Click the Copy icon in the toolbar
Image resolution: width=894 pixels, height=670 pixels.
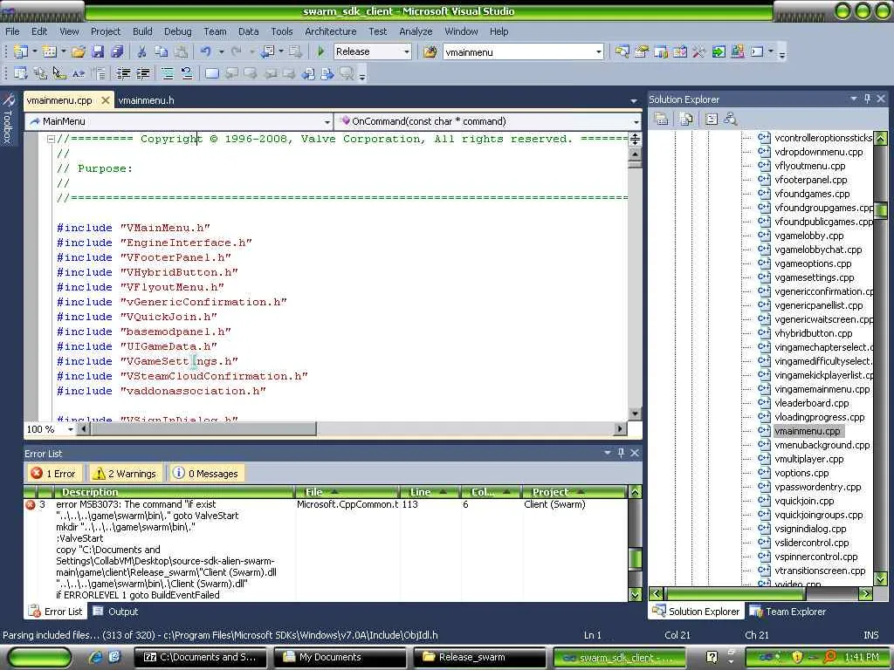pyautogui.click(x=162, y=51)
